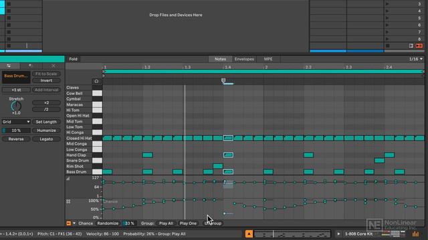428x240 pixels.
Task: Click the Cow Bell piano key
Action: point(97,93)
